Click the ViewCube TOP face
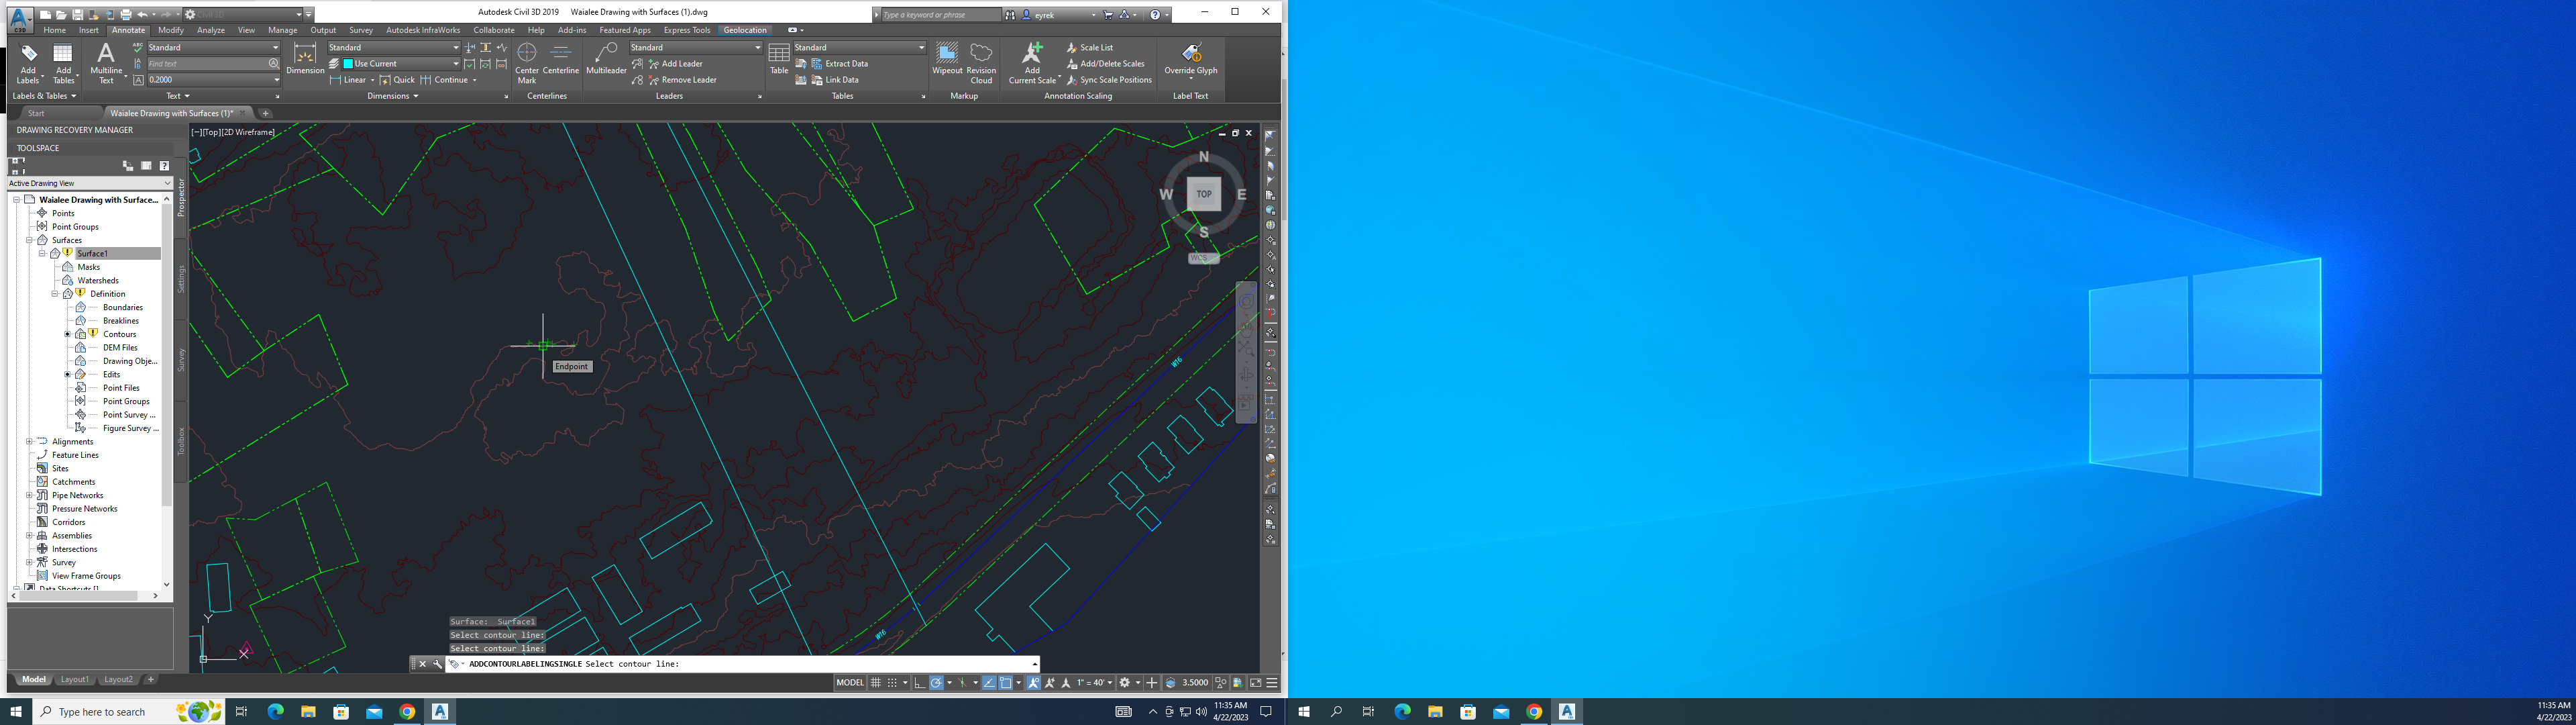Screen dimensions: 2576x725 click(x=1204, y=194)
